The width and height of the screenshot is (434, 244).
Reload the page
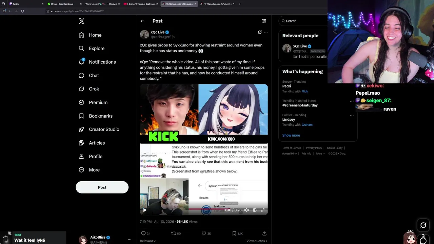tap(22, 11)
